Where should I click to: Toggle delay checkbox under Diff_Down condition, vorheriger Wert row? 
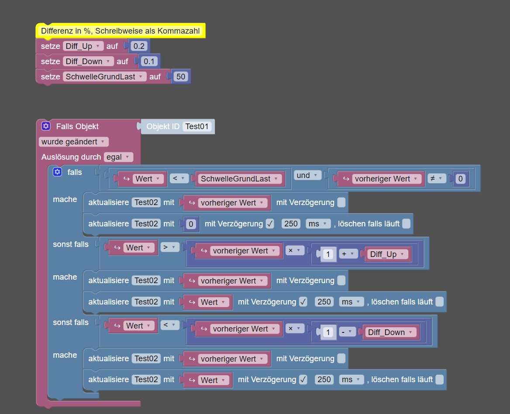pos(341,359)
